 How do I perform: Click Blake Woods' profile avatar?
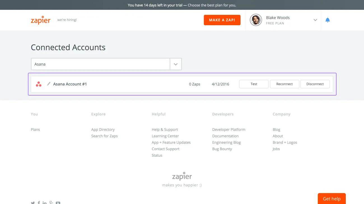pyautogui.click(x=256, y=20)
